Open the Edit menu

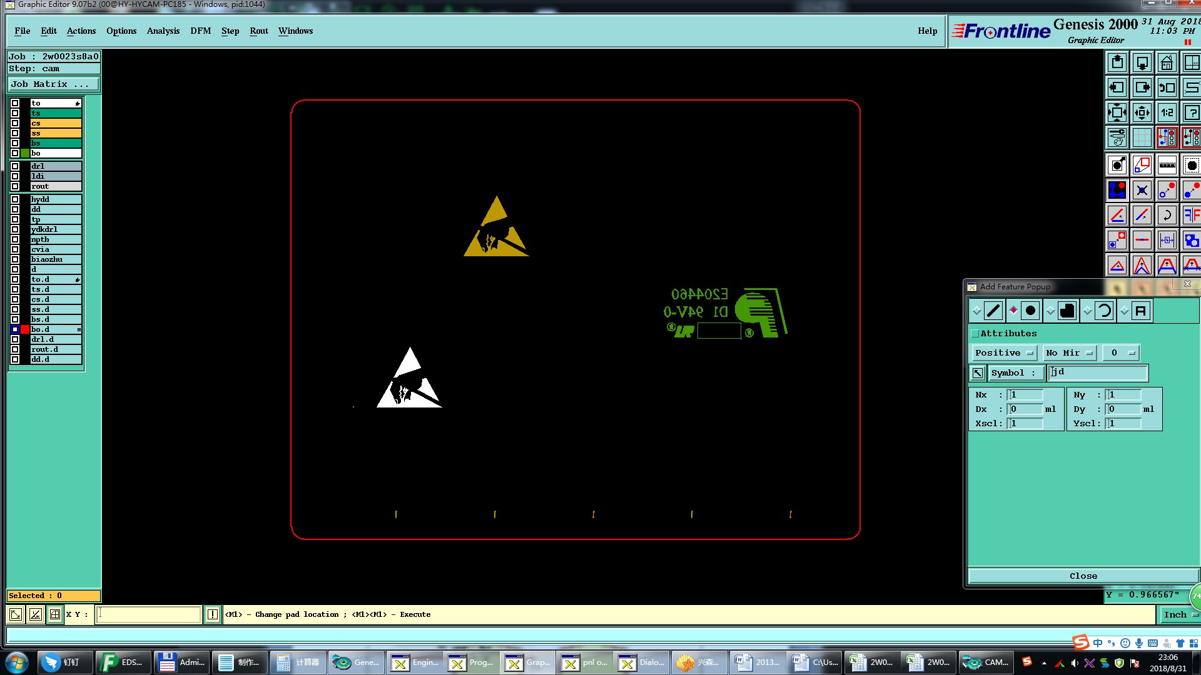coord(49,31)
